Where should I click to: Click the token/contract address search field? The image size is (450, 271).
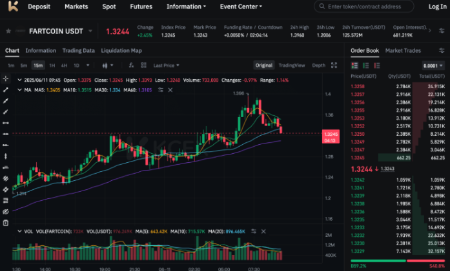pos(368,6)
